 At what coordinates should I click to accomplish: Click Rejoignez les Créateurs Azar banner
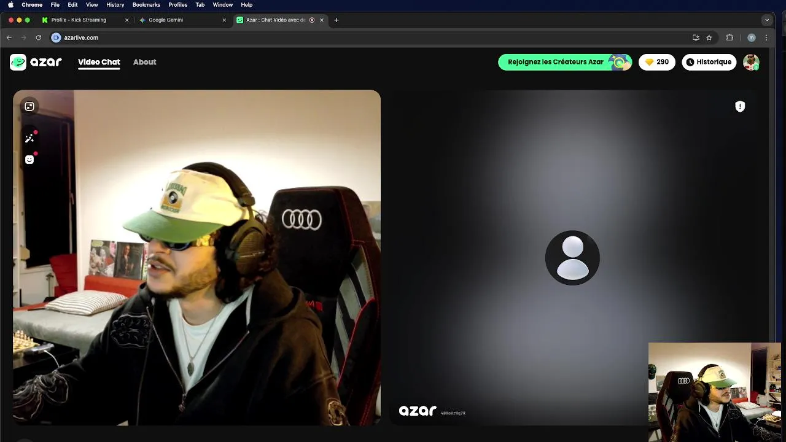(565, 62)
